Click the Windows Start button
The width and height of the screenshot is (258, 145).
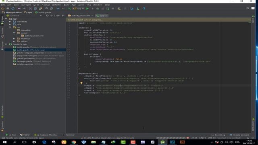[x=4, y=142]
